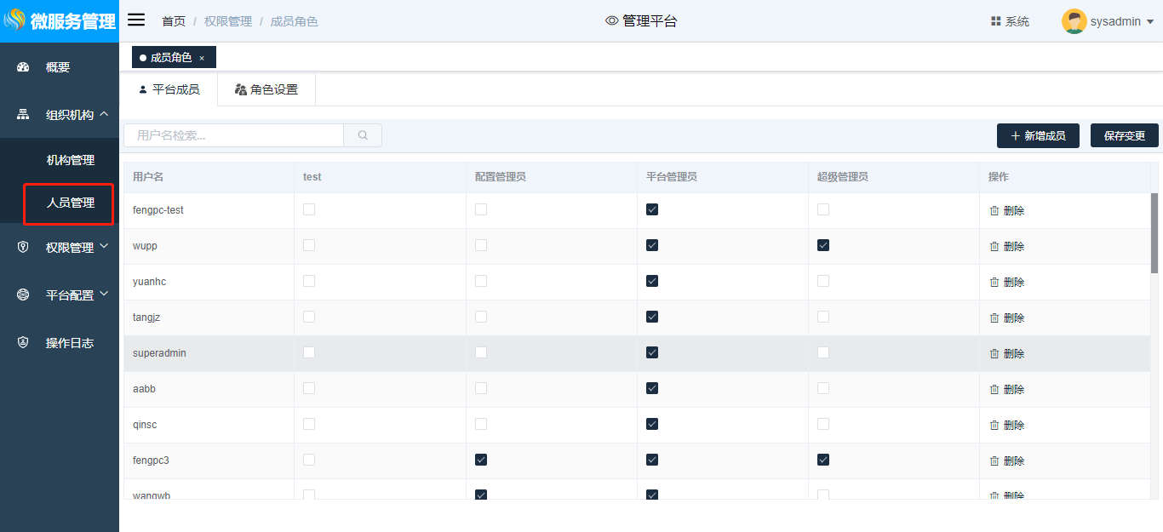
Task: Switch to the 角色设置 tab
Action: [266, 89]
